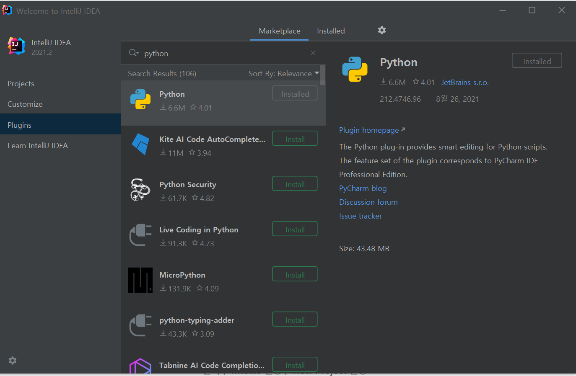Open the Discussion forum link

pyautogui.click(x=368, y=202)
